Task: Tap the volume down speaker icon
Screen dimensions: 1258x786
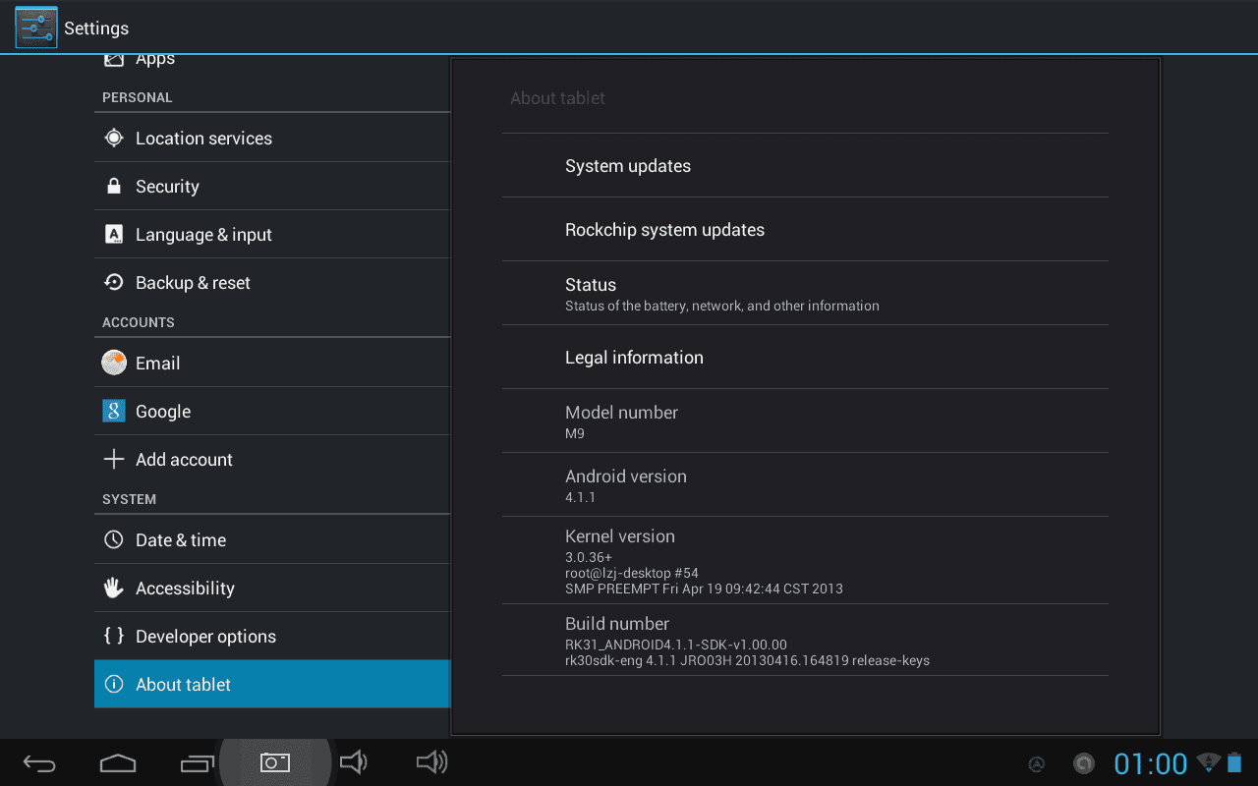Action: 354,762
